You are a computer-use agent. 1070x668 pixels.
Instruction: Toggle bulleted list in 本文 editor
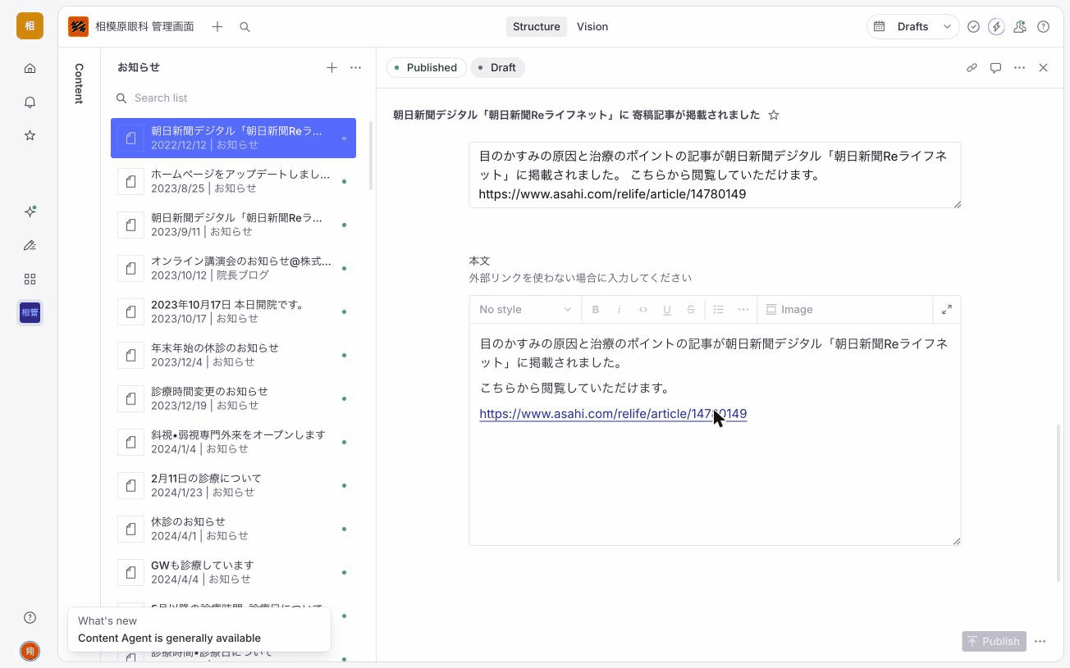(x=719, y=309)
